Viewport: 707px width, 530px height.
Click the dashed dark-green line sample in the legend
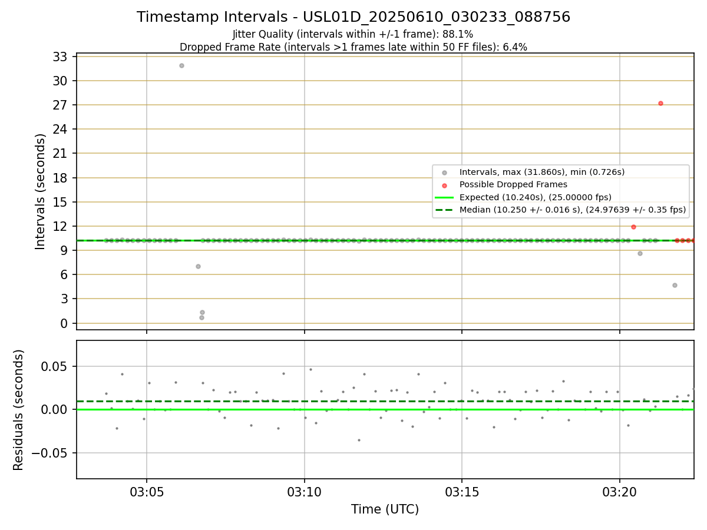click(x=444, y=210)
